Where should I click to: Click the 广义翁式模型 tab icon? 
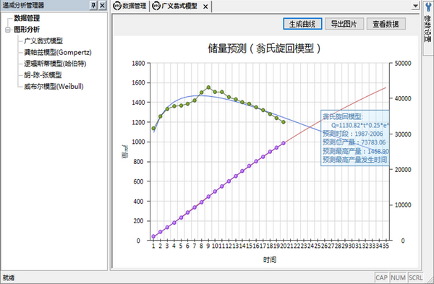[156, 6]
